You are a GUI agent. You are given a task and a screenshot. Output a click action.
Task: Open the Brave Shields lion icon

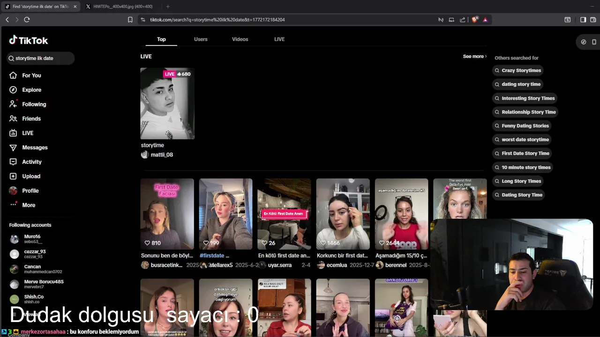[x=475, y=20]
